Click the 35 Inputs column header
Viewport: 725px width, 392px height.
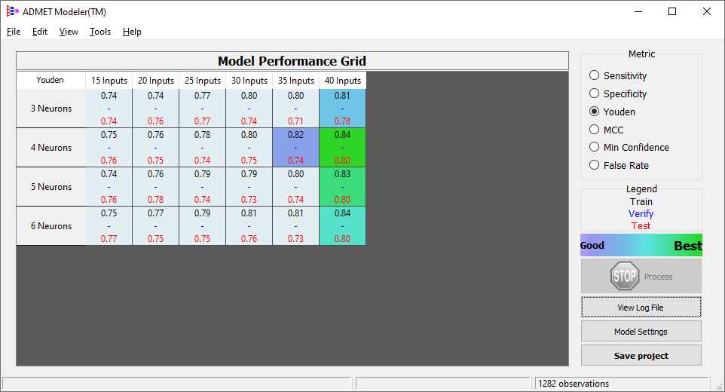pyautogui.click(x=296, y=80)
